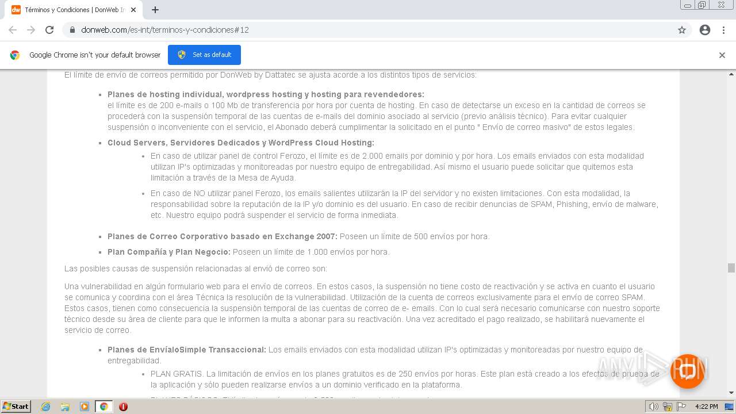Click the 'En caso de NO utilizar panel Ferozo' paragraph
Viewport: 736px width, 414px height.
click(x=404, y=204)
